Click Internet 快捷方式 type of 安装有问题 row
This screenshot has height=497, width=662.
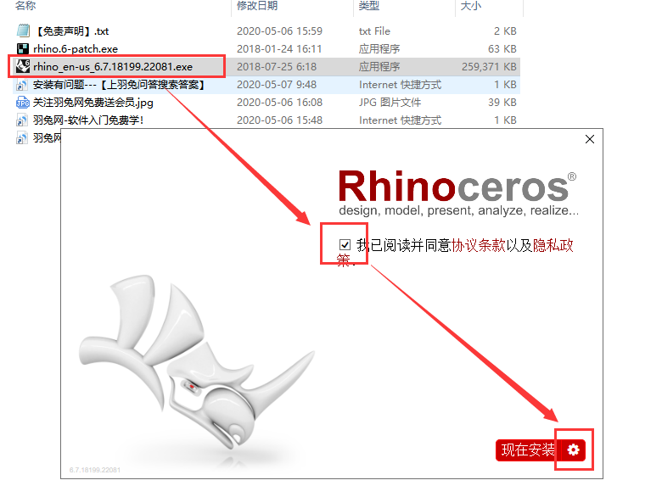[401, 85]
